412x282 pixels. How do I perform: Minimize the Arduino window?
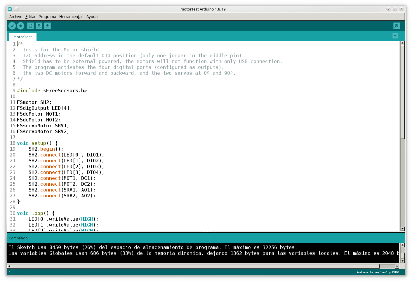click(x=389, y=9)
